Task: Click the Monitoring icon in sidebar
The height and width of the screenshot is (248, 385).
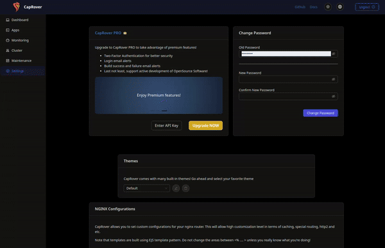Action: 8,40
